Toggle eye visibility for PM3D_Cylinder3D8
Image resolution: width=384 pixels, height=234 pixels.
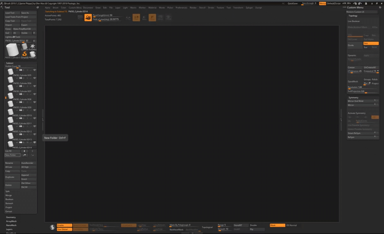coord(35,94)
